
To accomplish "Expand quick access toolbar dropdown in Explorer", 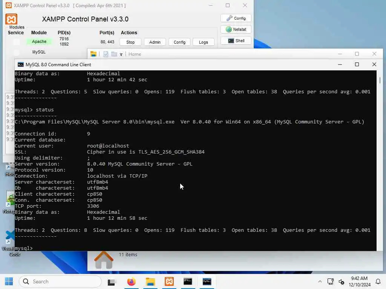I will coord(121,55).
